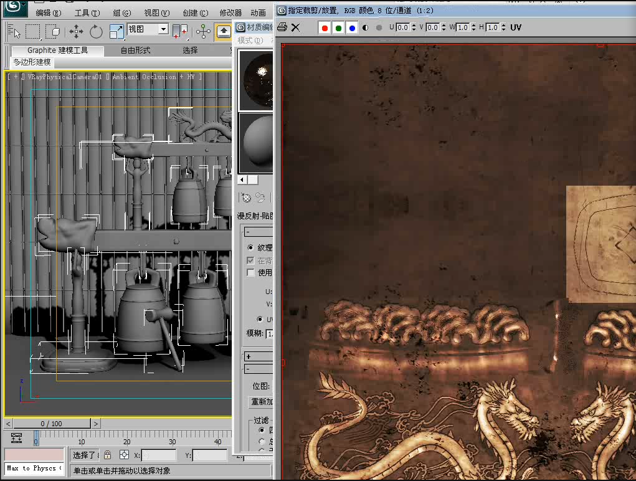Open the 编辑(E) menu
636x481 pixels.
point(49,13)
